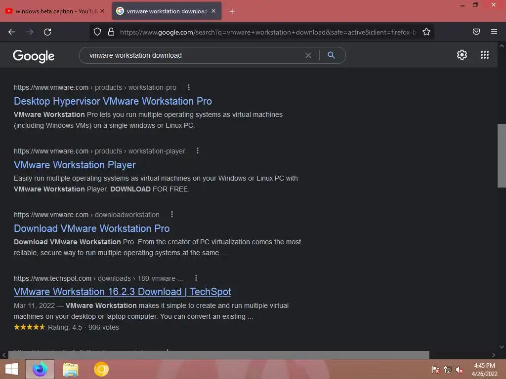506x379 pixels.
Task: Go back to the previous page
Action: 12,32
